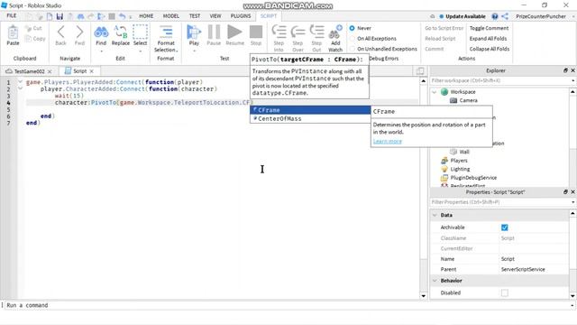Click the save icon in quick access toolbar
The width and height of the screenshot is (577, 325).
point(60,16)
